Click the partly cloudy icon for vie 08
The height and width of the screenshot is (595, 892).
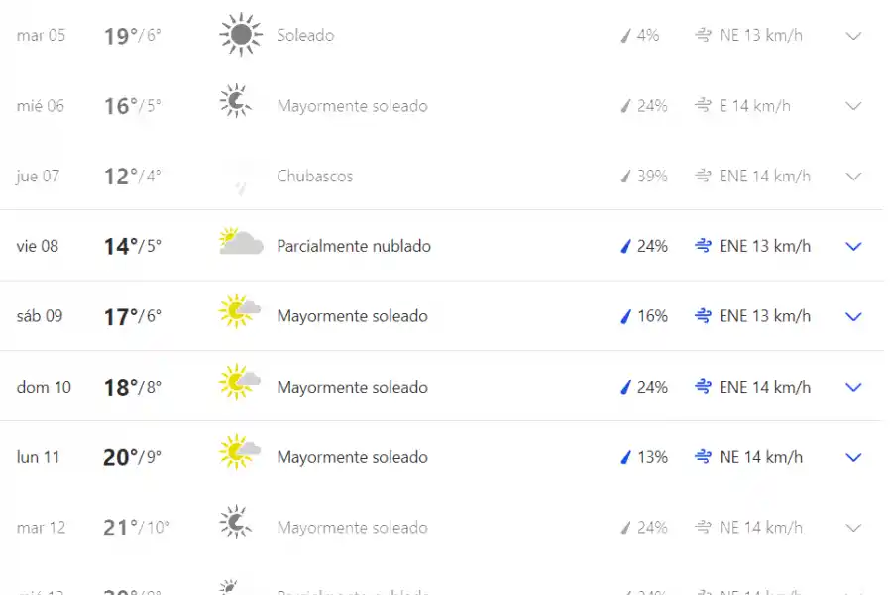pos(238,243)
